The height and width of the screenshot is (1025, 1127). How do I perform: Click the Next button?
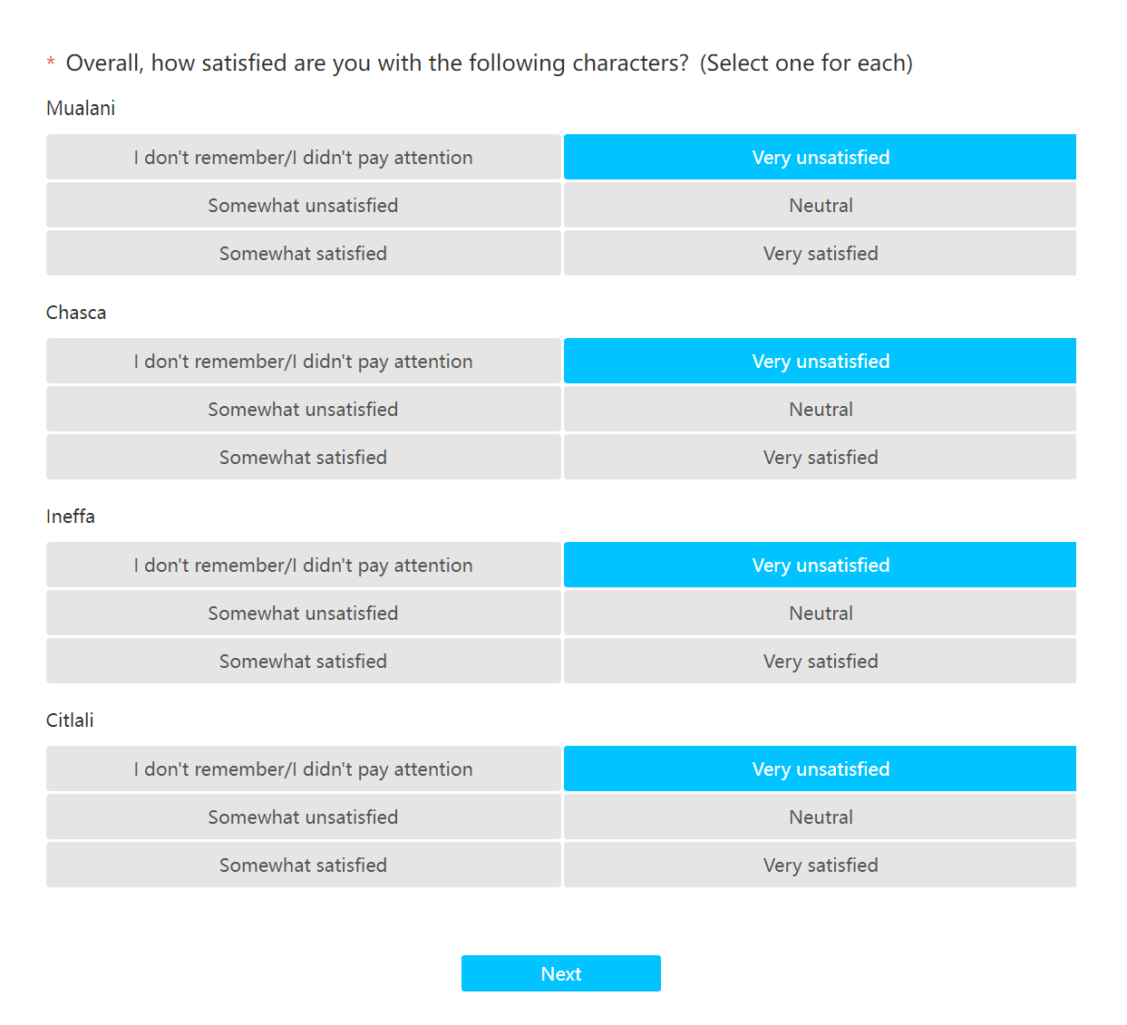pos(560,973)
